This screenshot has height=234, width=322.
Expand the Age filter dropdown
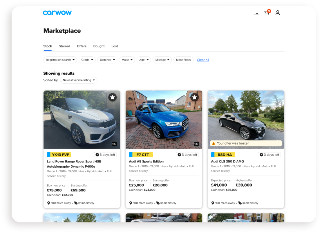(x=144, y=60)
